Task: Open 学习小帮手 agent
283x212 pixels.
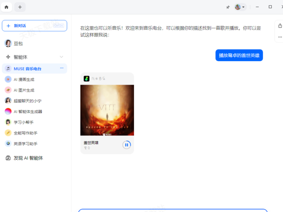Action: click(x=35, y=122)
